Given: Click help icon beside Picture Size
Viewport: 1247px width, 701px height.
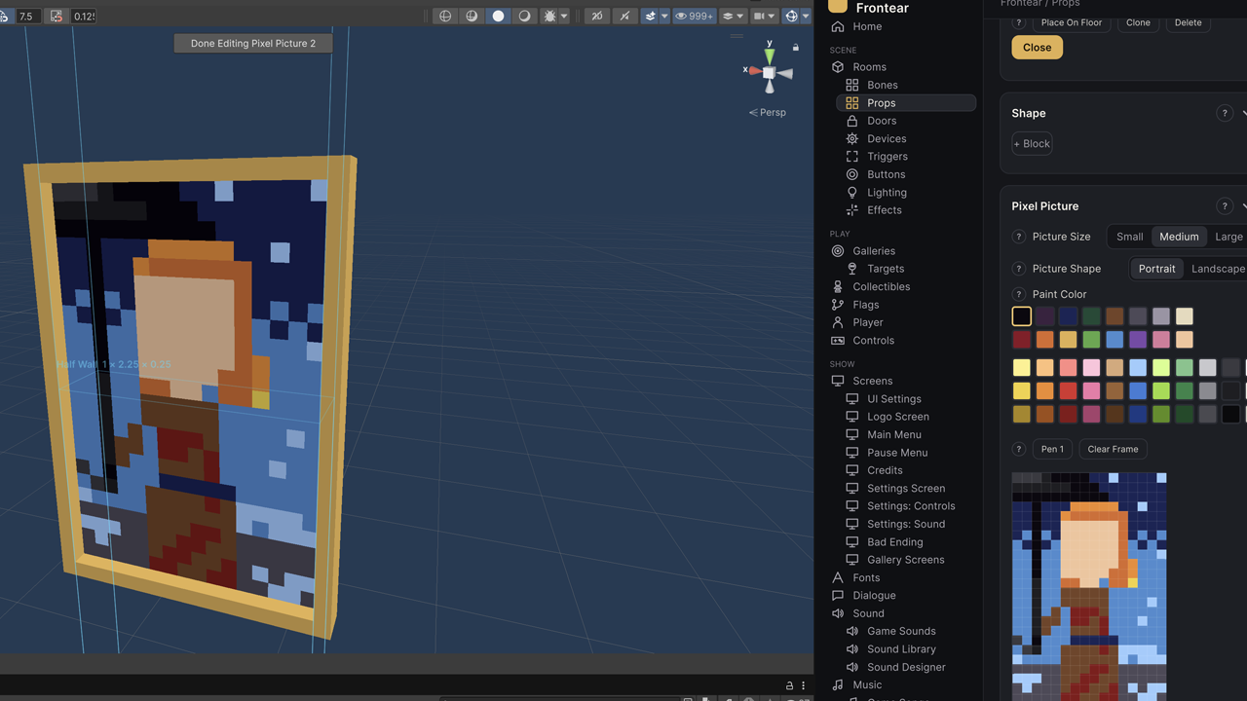Looking at the screenshot, I should point(1019,237).
